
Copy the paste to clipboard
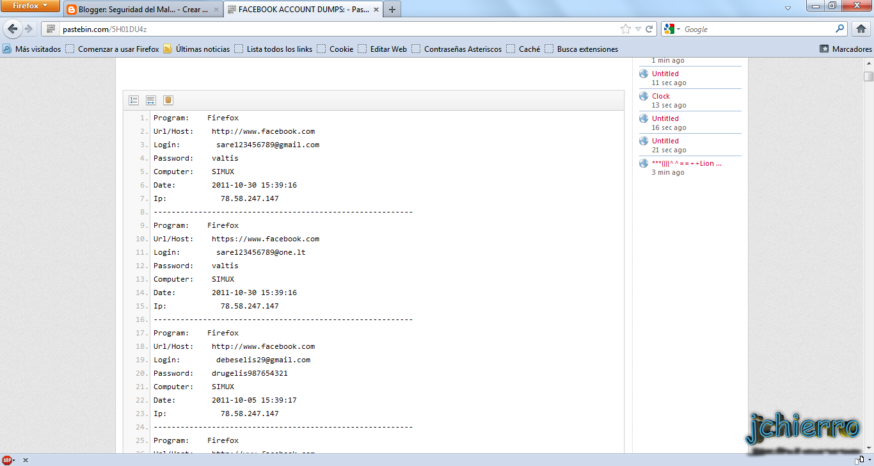(x=168, y=100)
